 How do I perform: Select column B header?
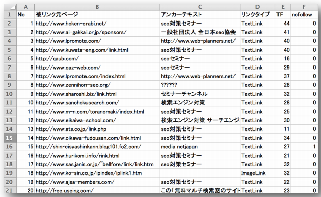tap(97, 7)
